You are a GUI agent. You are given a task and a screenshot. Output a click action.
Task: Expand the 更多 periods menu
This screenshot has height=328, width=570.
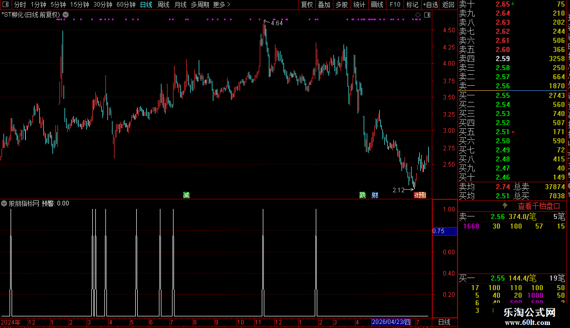tap(222, 5)
